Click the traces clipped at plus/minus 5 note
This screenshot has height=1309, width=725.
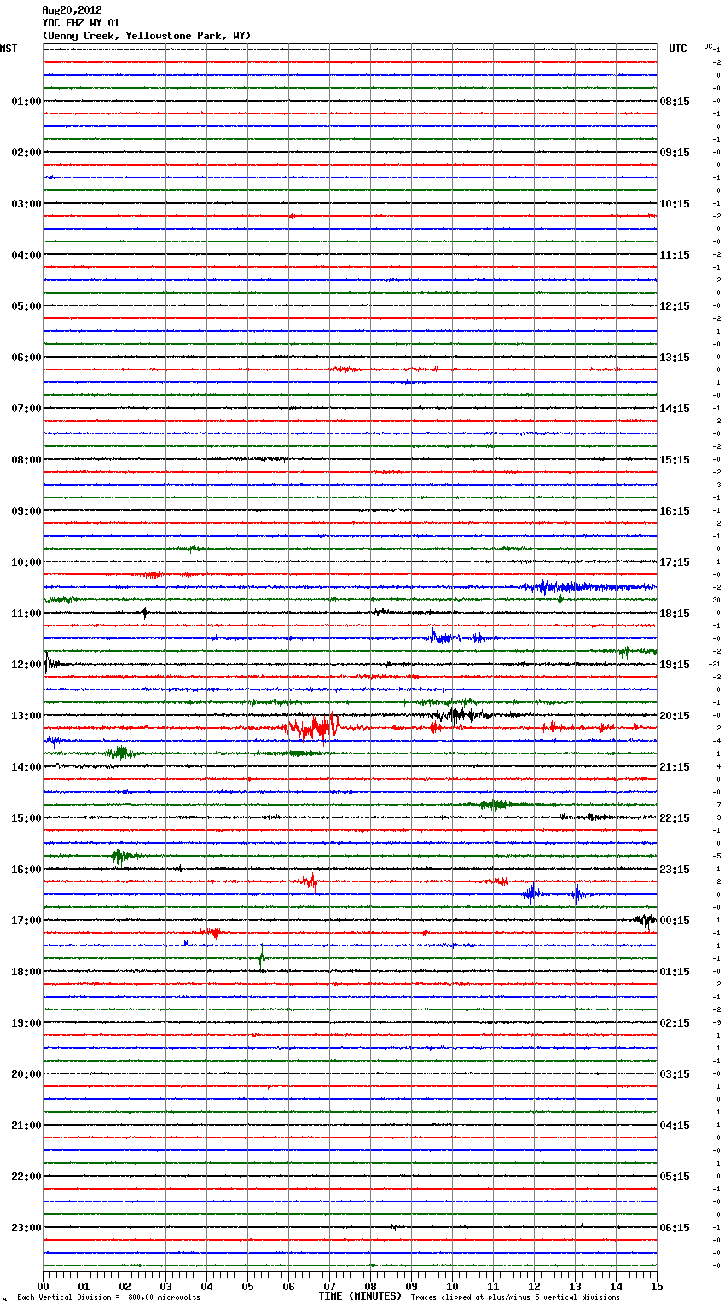coord(515,1297)
